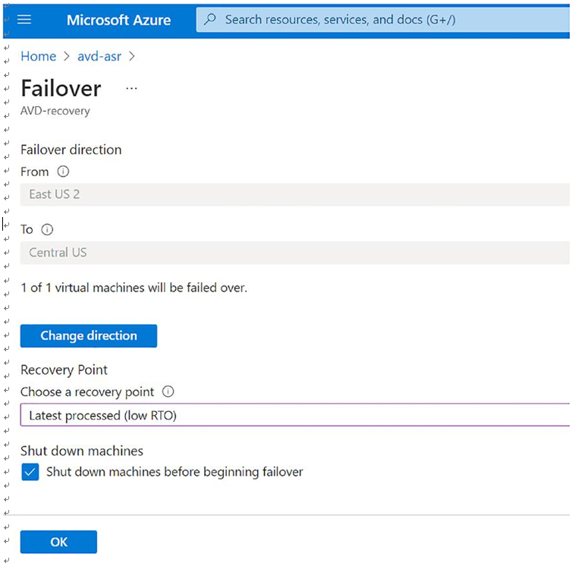
Task: Click the chevron after avd-asr breadcrumb
Action: (x=132, y=56)
